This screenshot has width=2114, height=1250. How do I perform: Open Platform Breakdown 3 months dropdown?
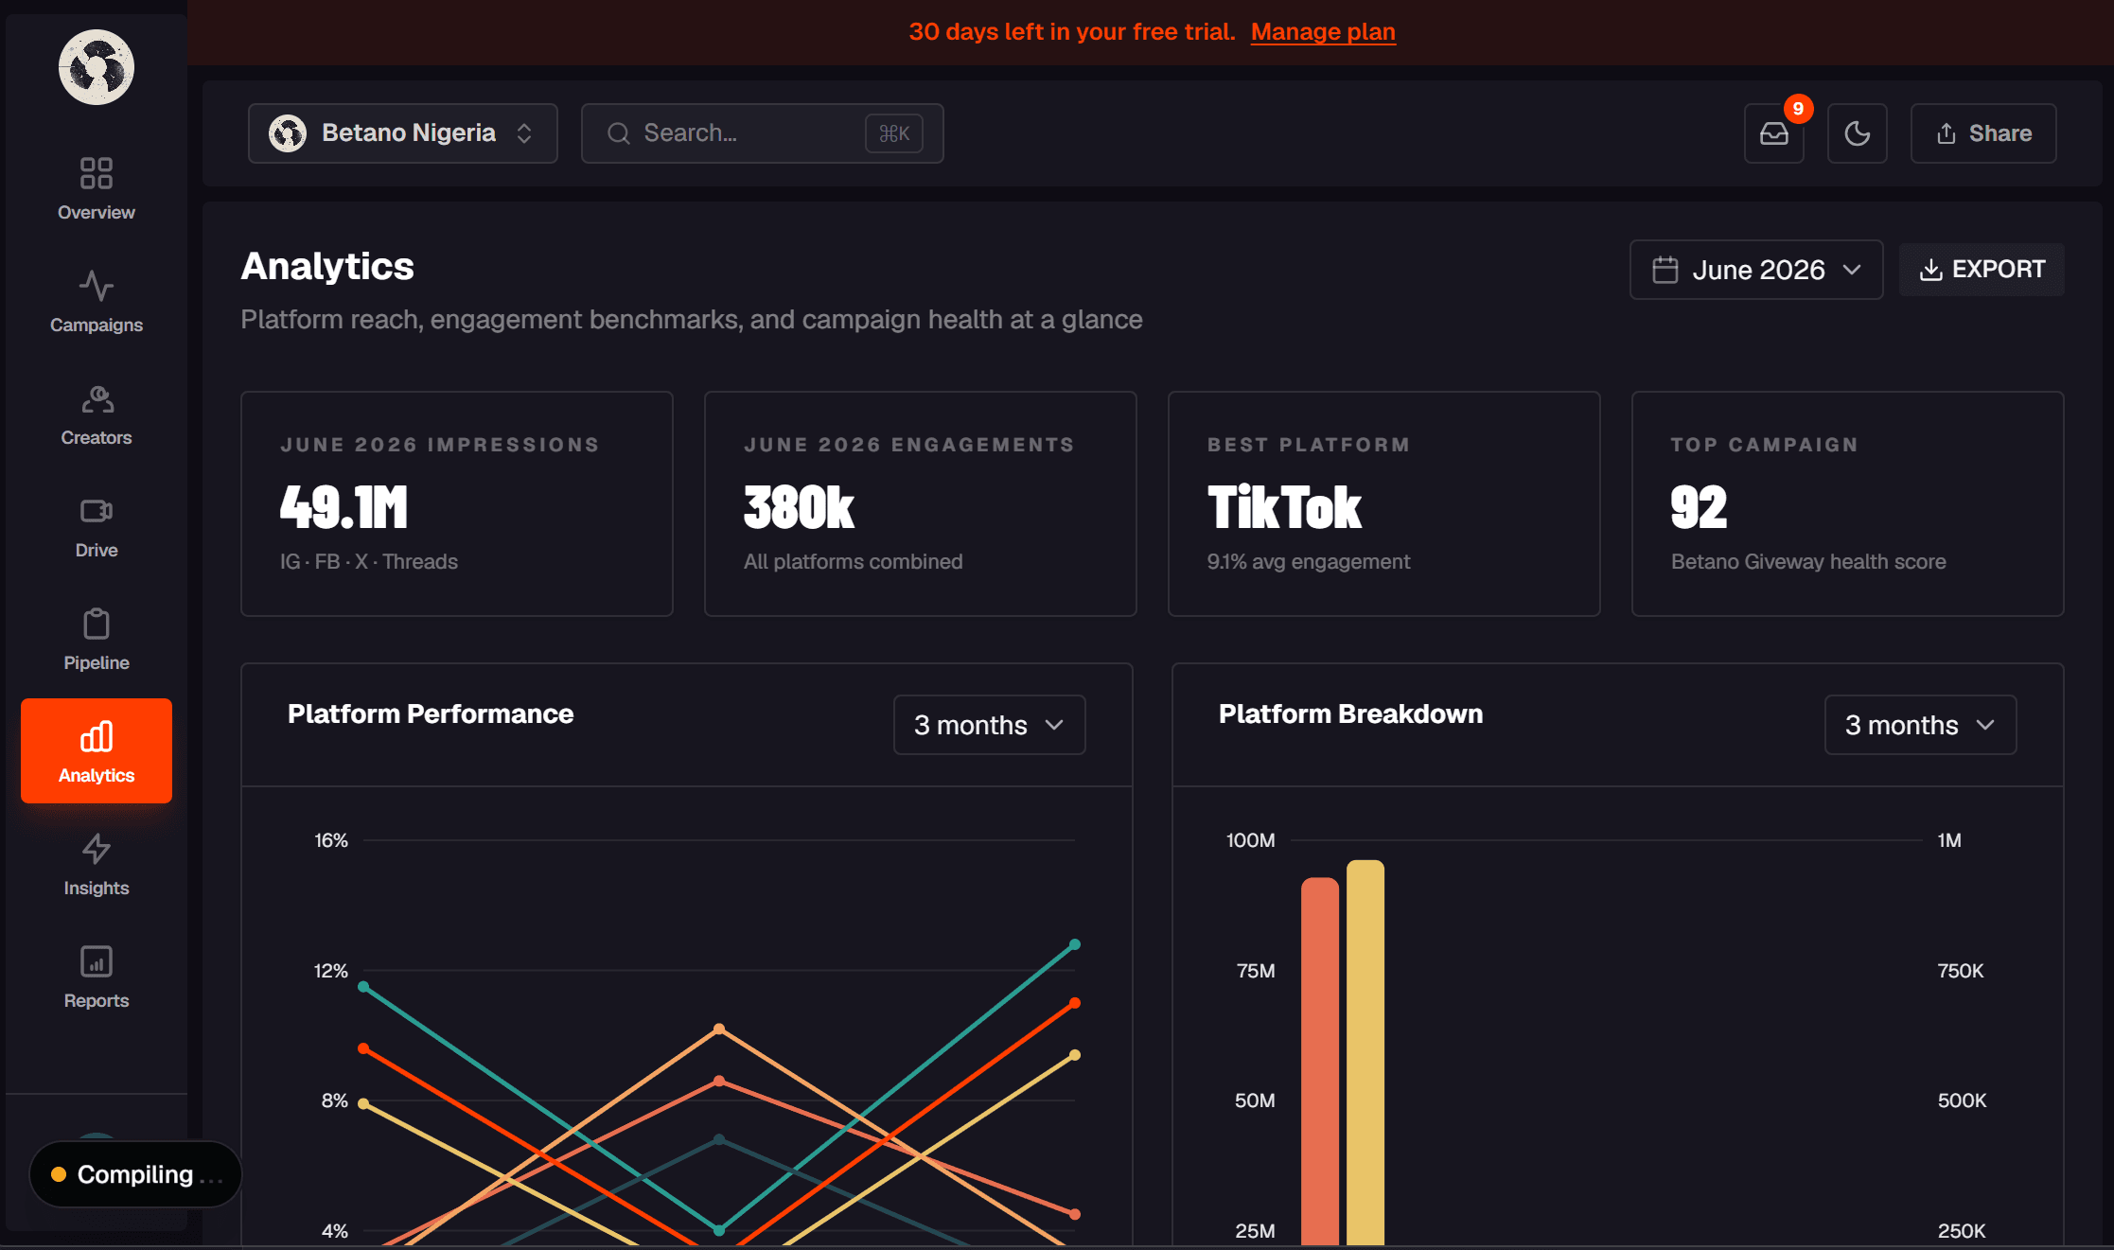click(1921, 725)
